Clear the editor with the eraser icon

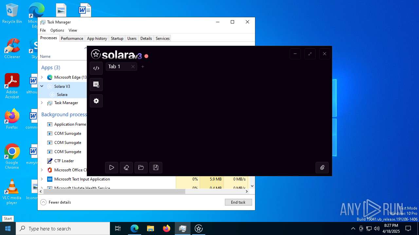click(x=126, y=167)
